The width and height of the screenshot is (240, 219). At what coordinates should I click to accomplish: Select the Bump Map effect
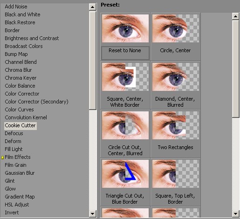coord(16,54)
